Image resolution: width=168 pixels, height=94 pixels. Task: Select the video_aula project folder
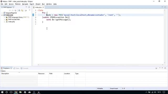[x=9, y=15]
